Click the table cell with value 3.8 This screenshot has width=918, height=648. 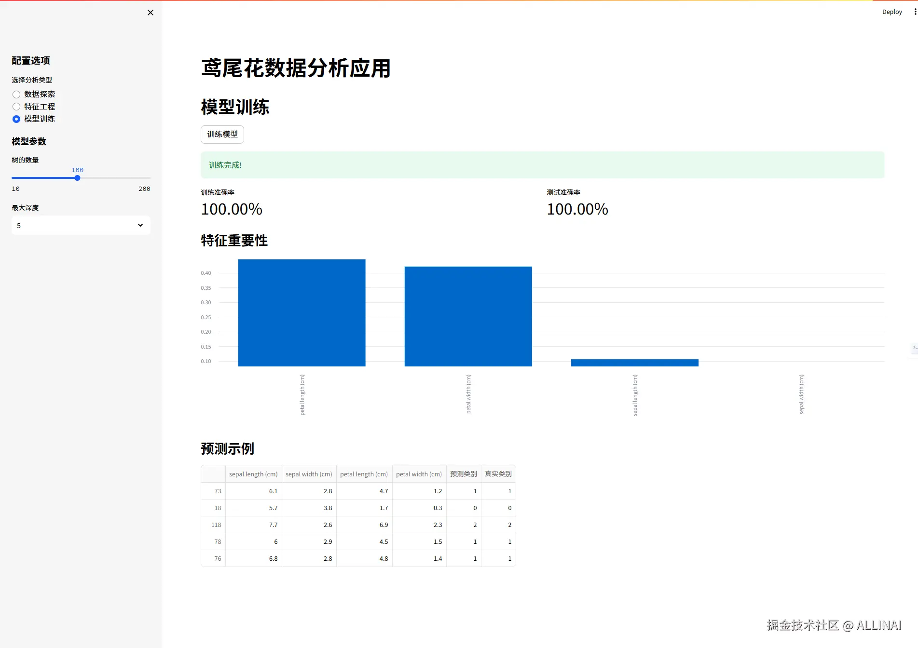pos(309,508)
